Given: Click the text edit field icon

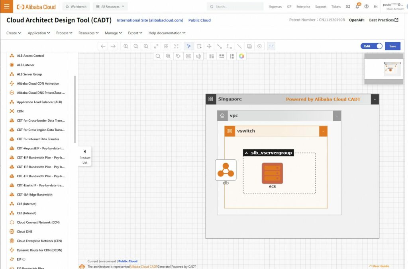Looking at the screenshot, I should pos(198,56).
